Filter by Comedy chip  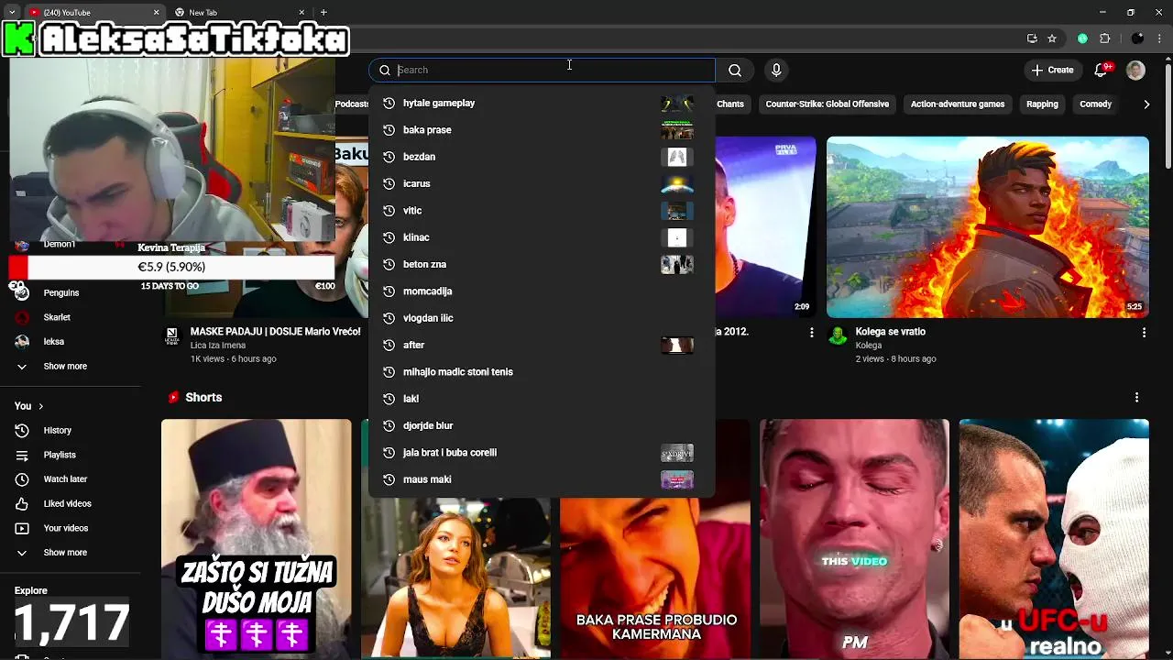click(1095, 104)
